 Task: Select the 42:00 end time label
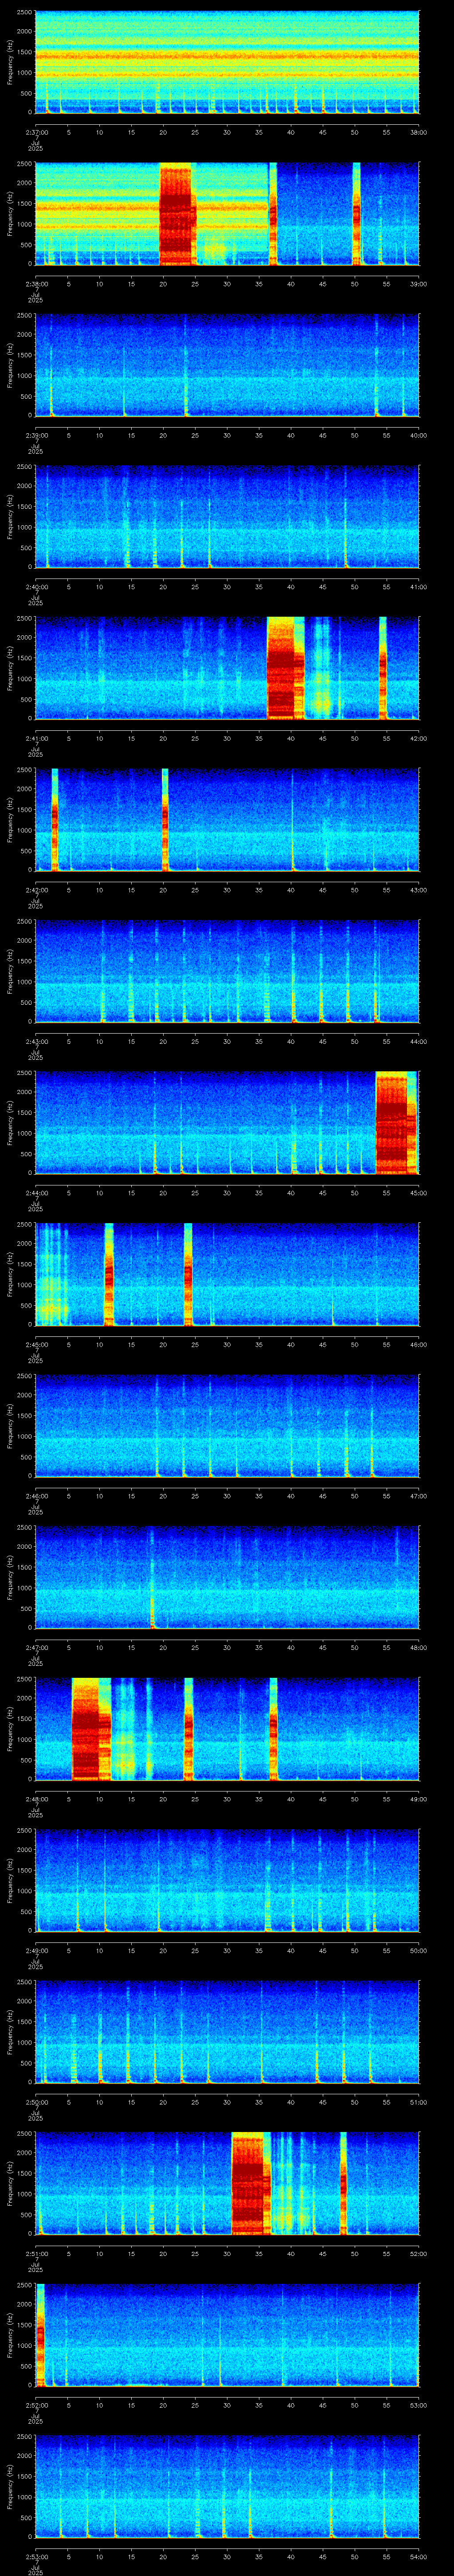[418, 738]
